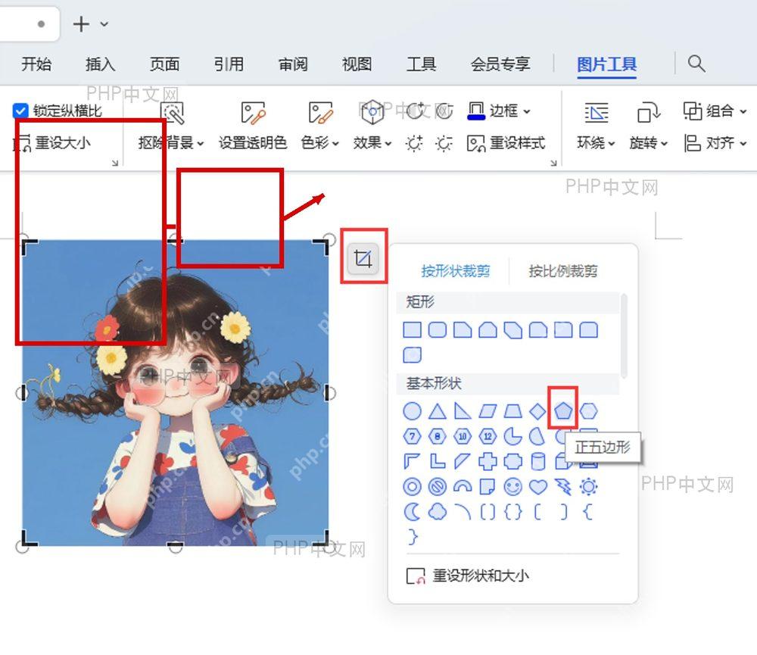
Task: Click the shape list vertical scrollbar
Action: [625, 335]
